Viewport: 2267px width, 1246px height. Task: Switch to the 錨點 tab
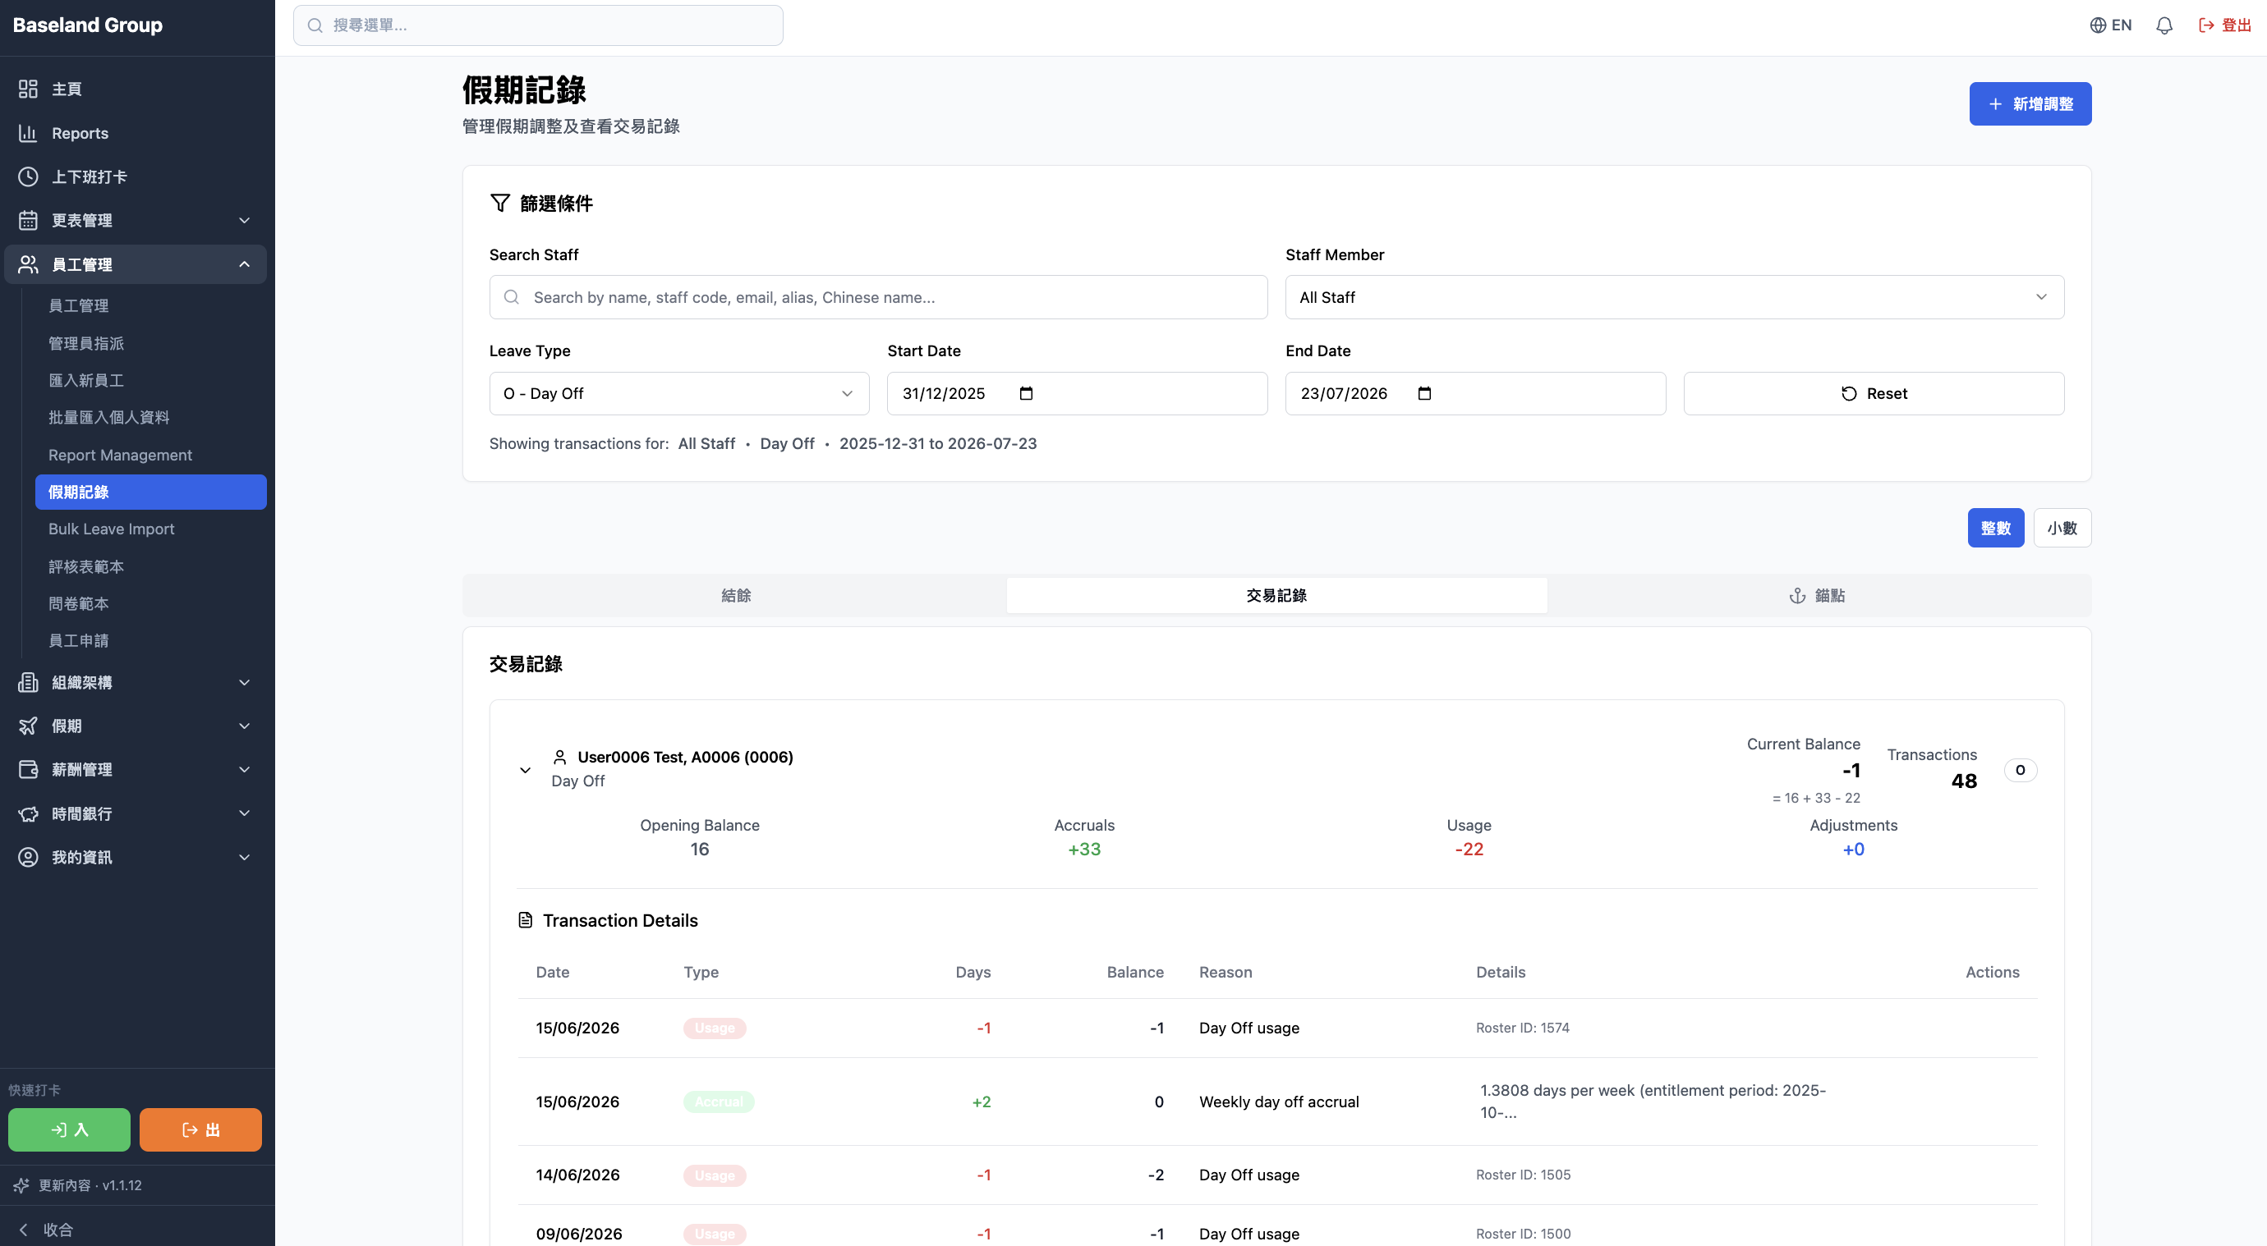[x=1816, y=595]
